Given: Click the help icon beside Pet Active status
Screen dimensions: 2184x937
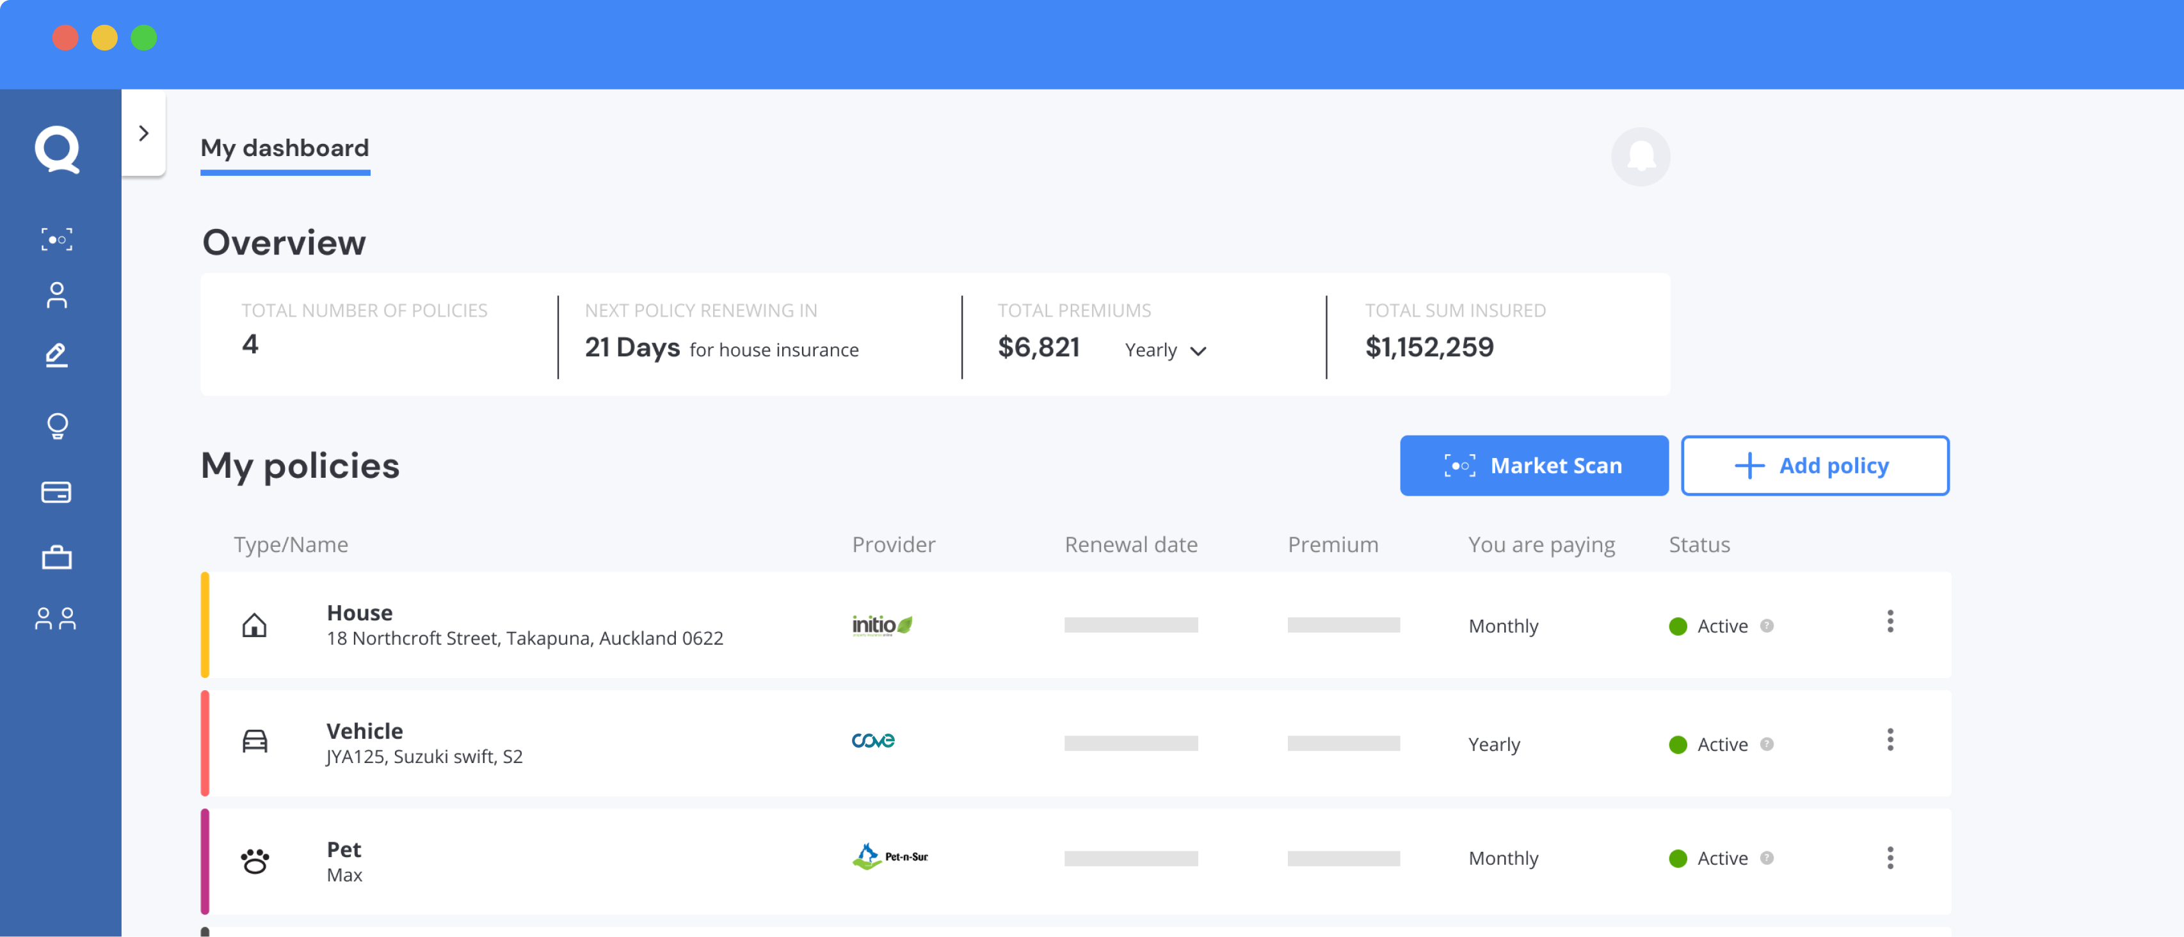Looking at the screenshot, I should pyautogui.click(x=1767, y=857).
